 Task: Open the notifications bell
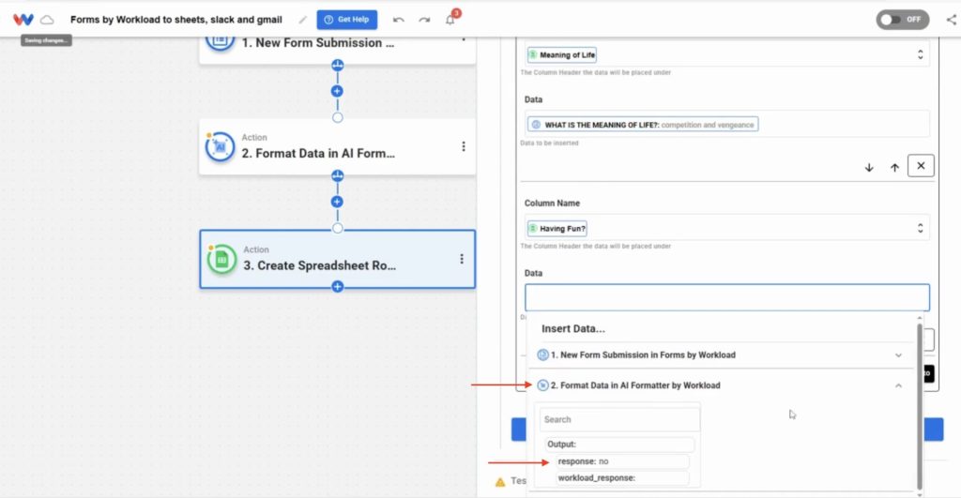click(450, 20)
